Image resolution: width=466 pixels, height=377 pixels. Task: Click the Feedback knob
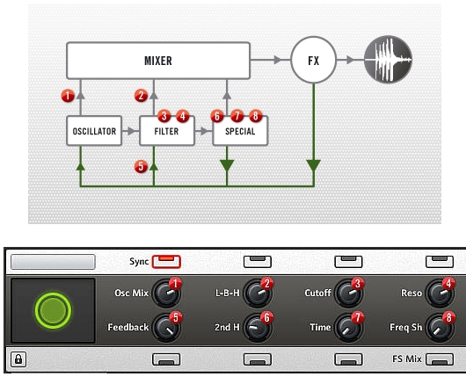click(x=166, y=328)
